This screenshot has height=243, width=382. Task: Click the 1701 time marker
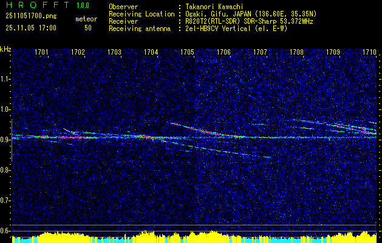(41, 52)
